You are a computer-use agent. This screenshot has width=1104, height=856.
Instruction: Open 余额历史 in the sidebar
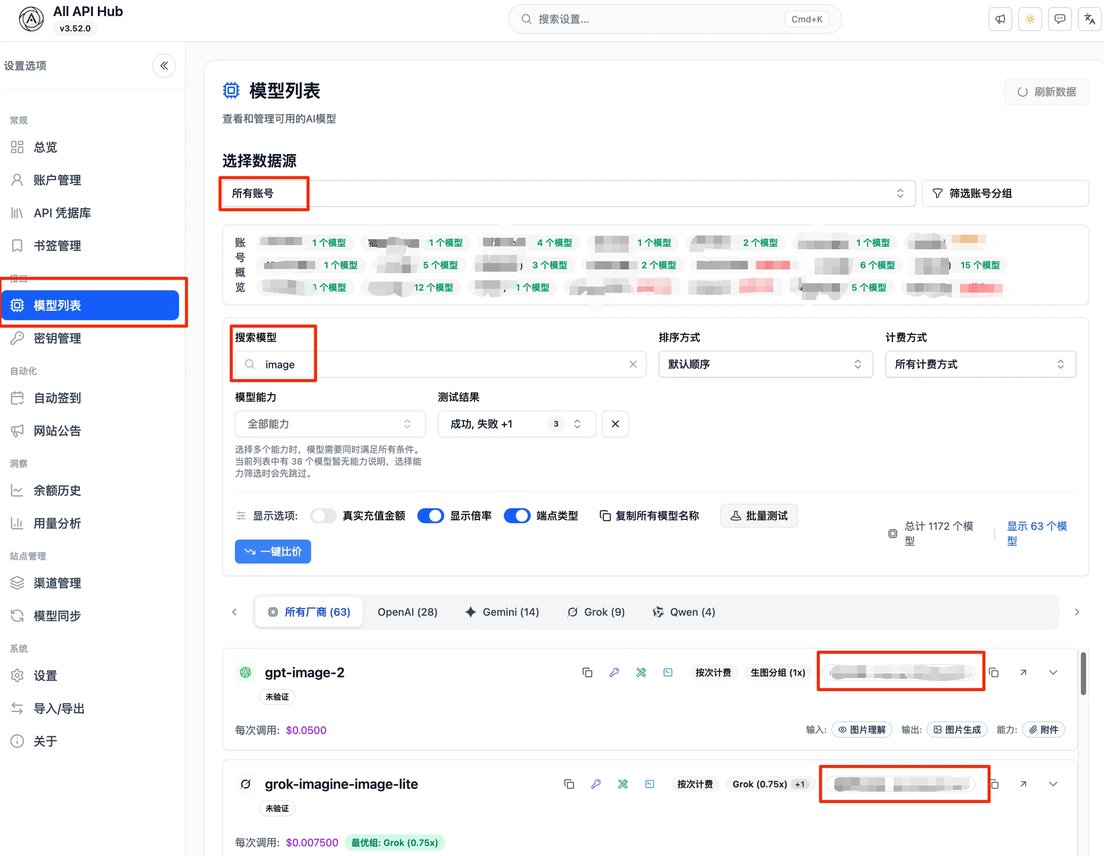(90, 491)
